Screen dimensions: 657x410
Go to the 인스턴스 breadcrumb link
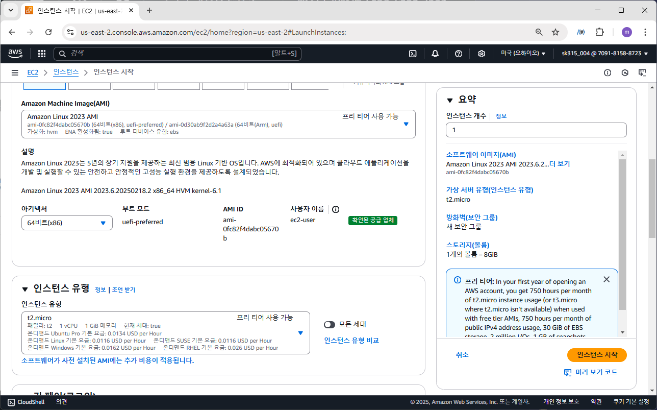coord(66,73)
